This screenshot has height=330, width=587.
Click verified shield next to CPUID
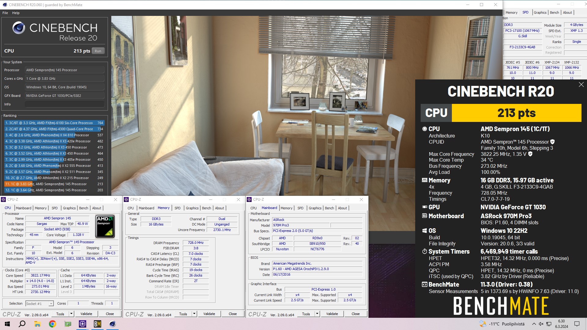[552, 142]
